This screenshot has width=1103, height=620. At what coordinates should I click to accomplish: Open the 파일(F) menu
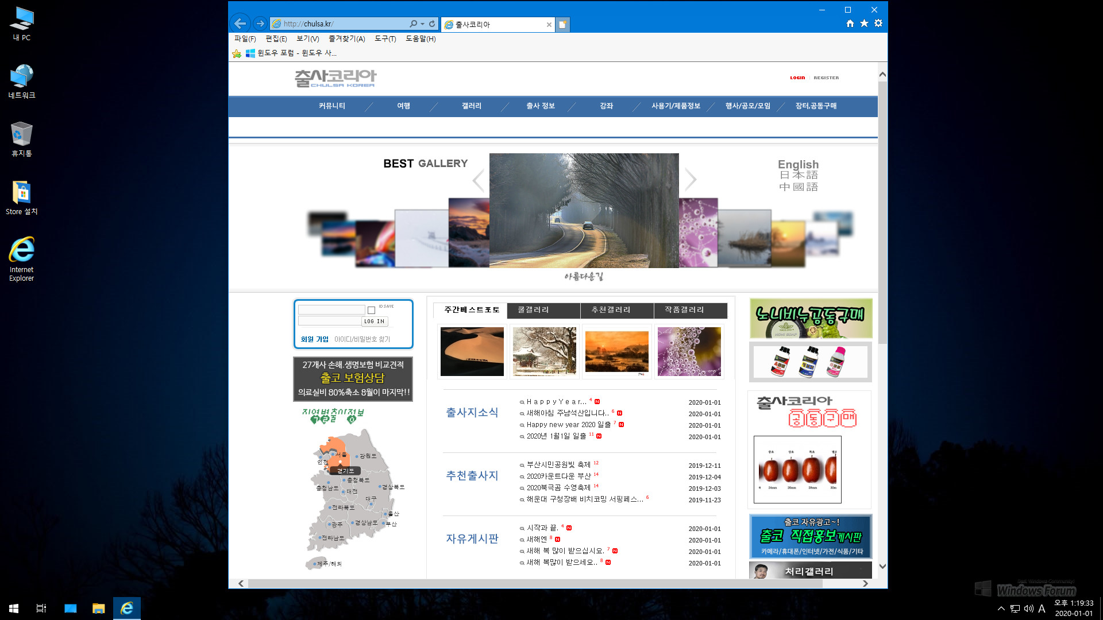point(245,38)
